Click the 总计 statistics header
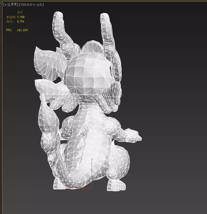 click(20, 12)
